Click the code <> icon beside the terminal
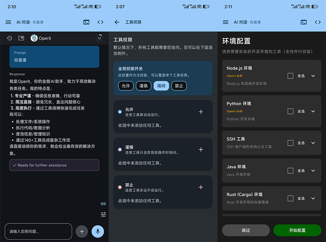This screenshot has width=326, height=242. (x=100, y=22)
